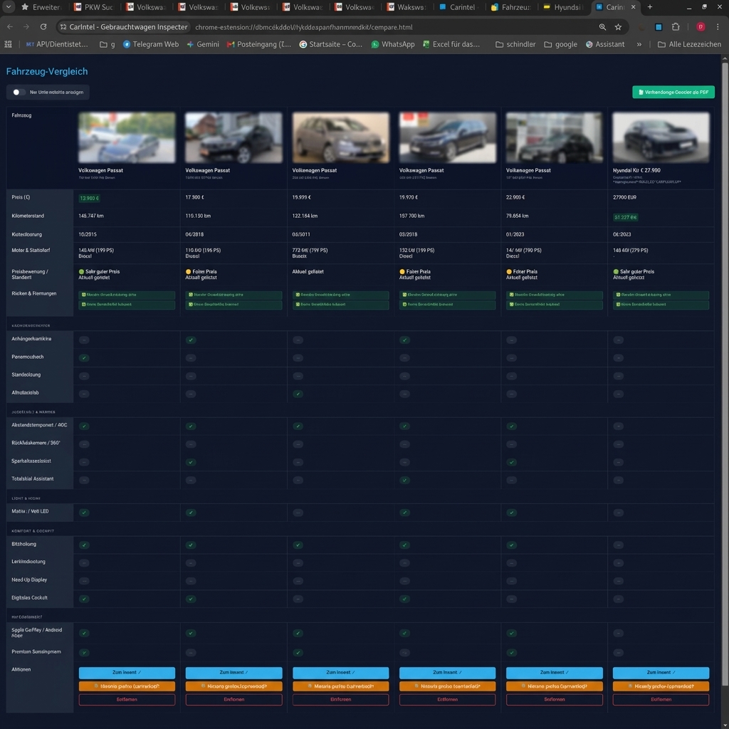This screenshot has width=729, height=729.
Task: Click orange button under the Hyundai column
Action: [x=661, y=686]
